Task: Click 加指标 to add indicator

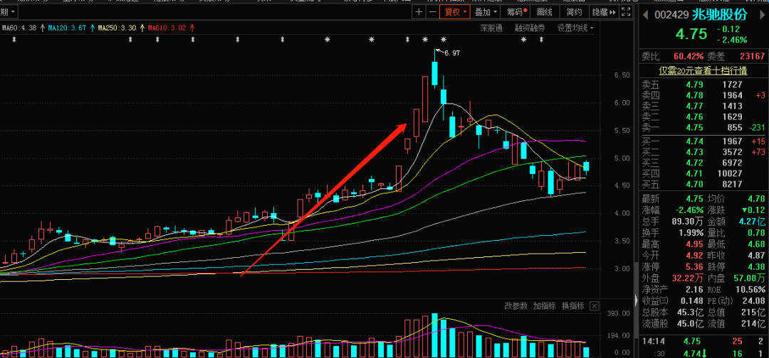Action: point(545,306)
